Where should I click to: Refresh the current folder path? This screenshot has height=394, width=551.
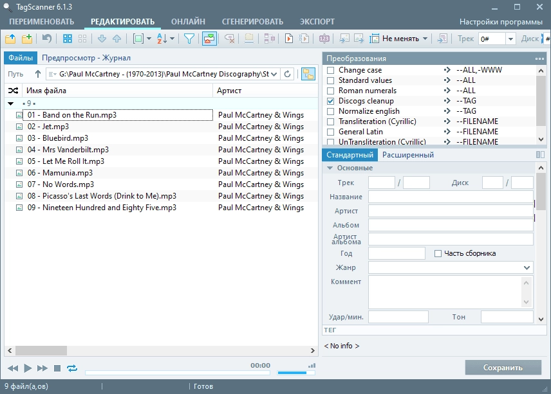coord(287,74)
